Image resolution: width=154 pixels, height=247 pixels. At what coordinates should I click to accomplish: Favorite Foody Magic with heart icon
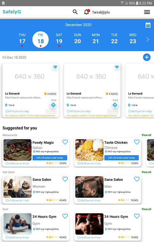click(x=65, y=142)
